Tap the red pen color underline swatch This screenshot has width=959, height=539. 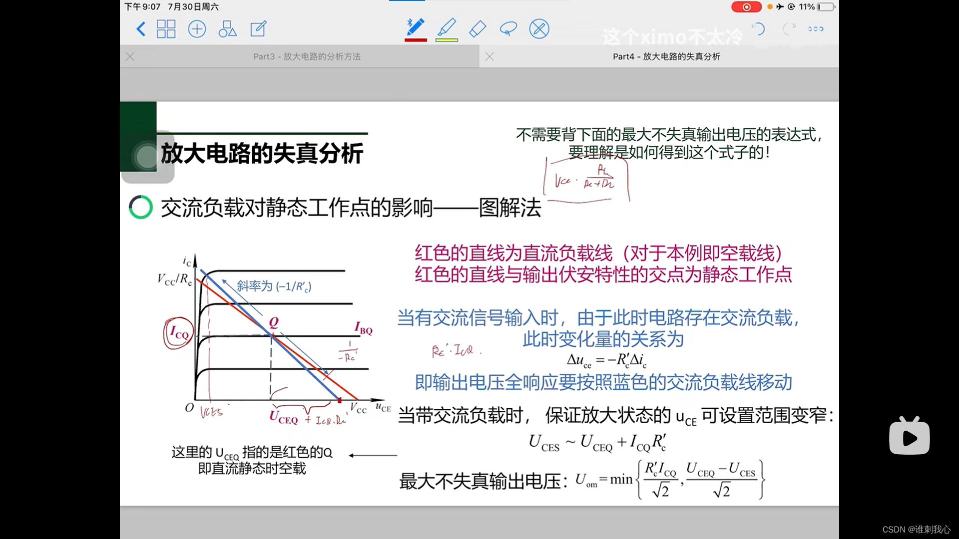point(416,40)
